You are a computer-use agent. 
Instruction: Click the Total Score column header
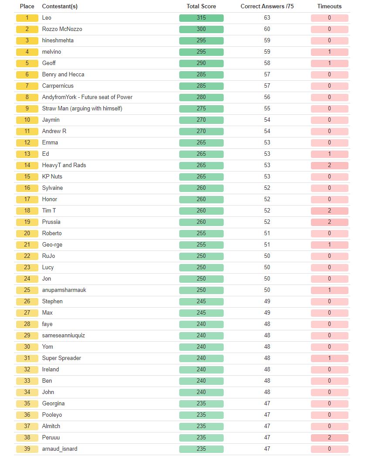[201, 7]
